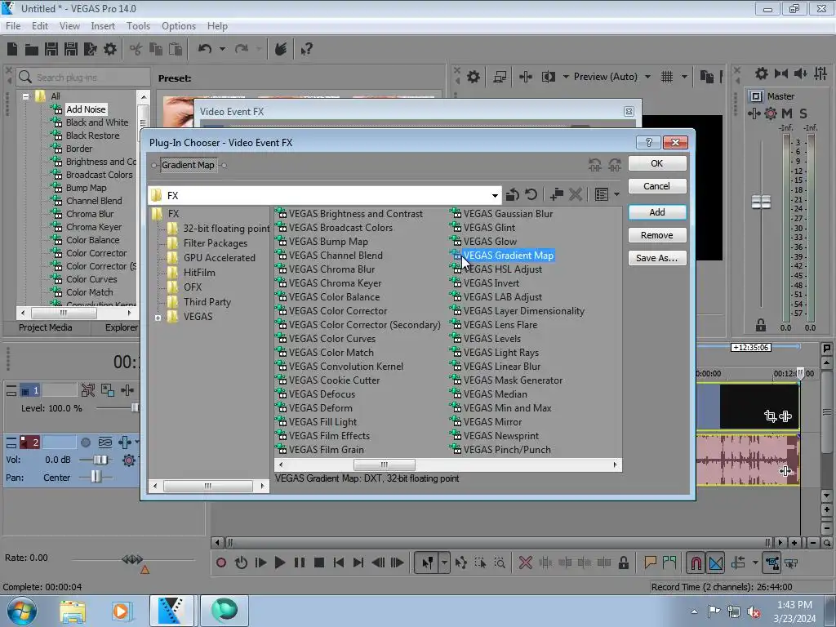Click the red Delete X icon in edit toolbar
This screenshot has height=627, width=836.
525,563
